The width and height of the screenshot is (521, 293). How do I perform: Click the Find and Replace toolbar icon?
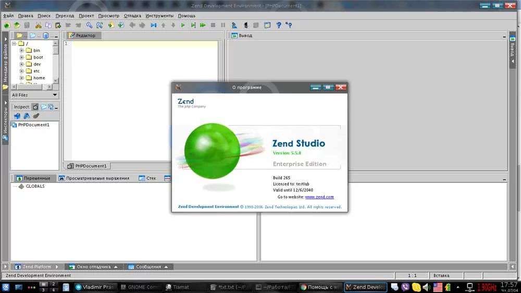[99, 25]
